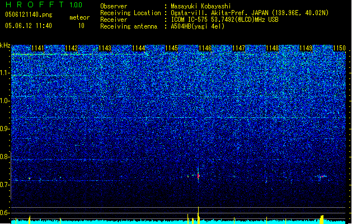Click the tallest yellow power spike near 1146

tap(198, 215)
